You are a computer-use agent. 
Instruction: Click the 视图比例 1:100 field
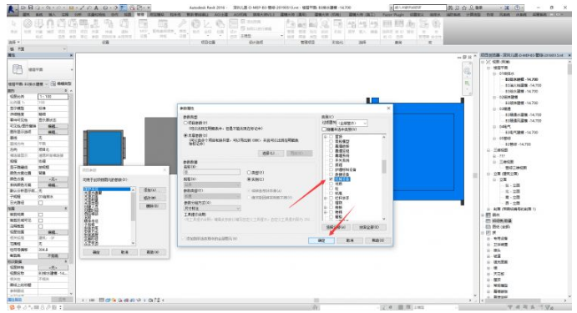click(53, 97)
